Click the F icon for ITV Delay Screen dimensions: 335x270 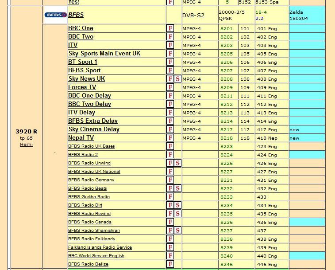coord(170,113)
